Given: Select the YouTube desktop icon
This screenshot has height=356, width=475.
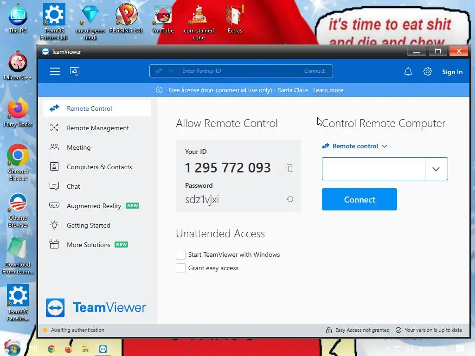Looking at the screenshot, I should (x=163, y=19).
